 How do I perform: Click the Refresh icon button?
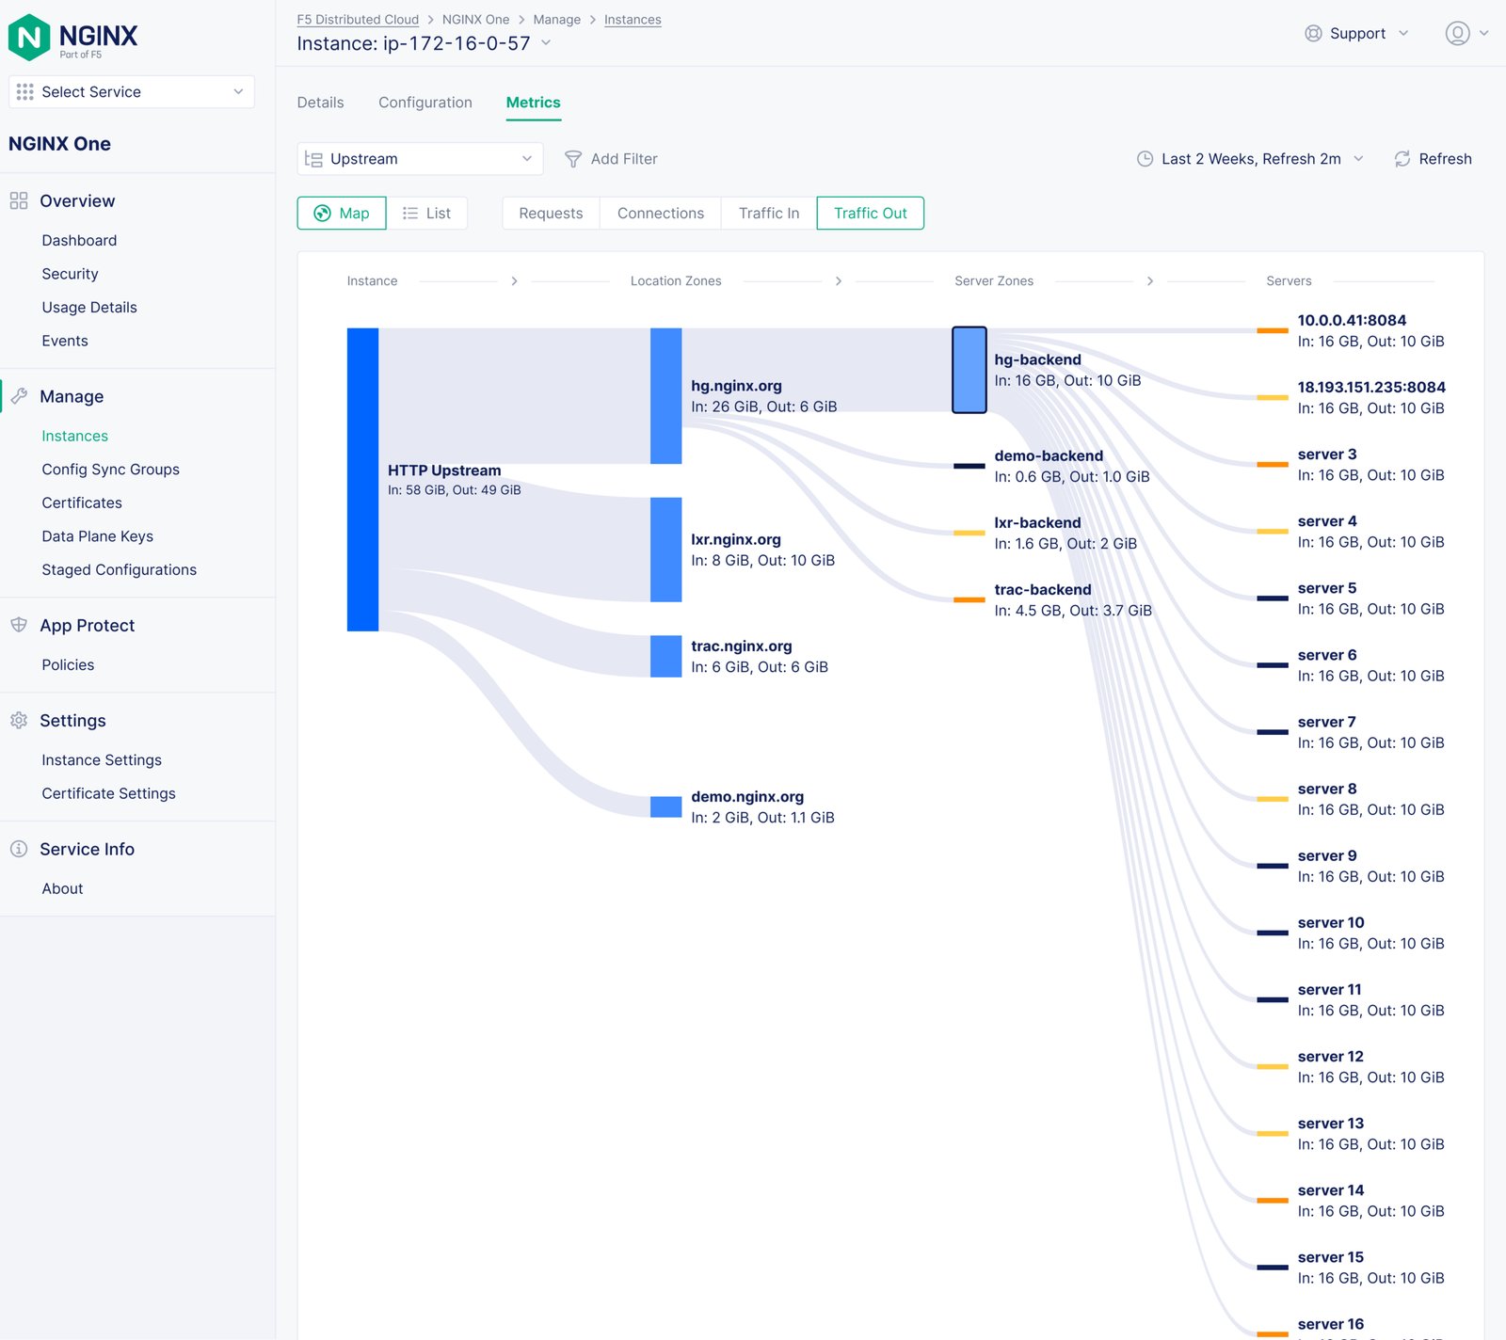1402,159
